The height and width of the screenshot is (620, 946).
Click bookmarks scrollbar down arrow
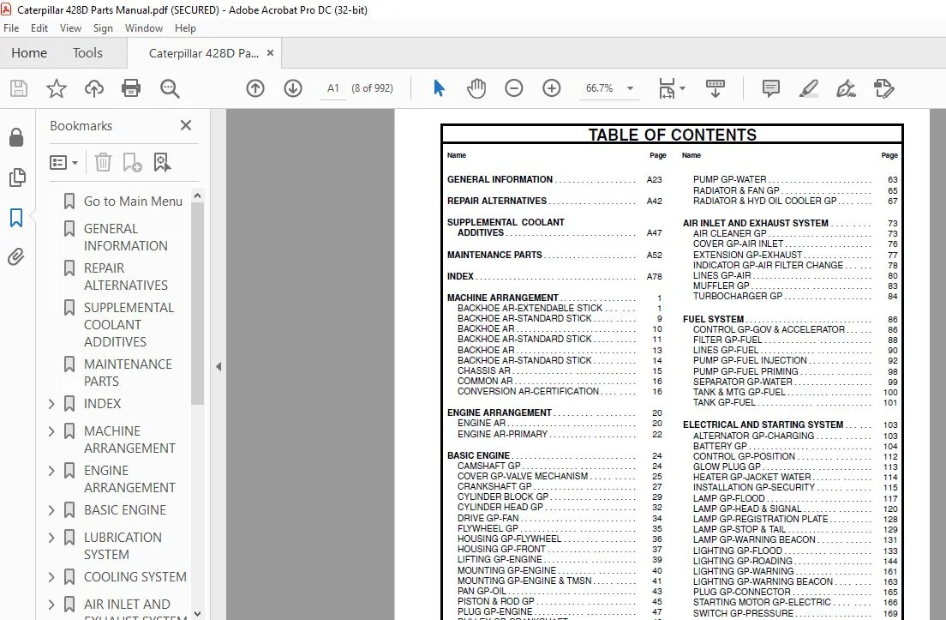pyautogui.click(x=197, y=613)
